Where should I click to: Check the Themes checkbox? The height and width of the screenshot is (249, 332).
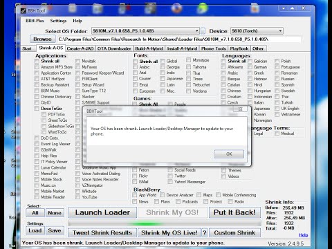click(223, 170)
